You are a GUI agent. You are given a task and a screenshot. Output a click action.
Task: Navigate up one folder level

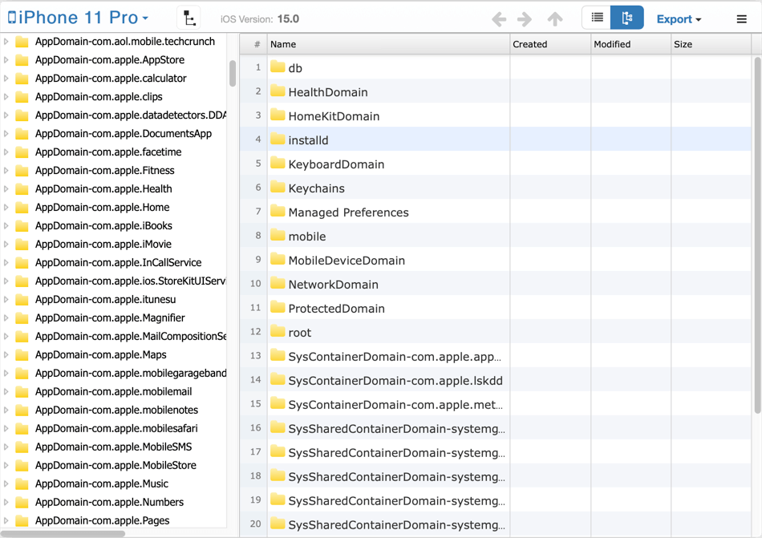coord(555,19)
